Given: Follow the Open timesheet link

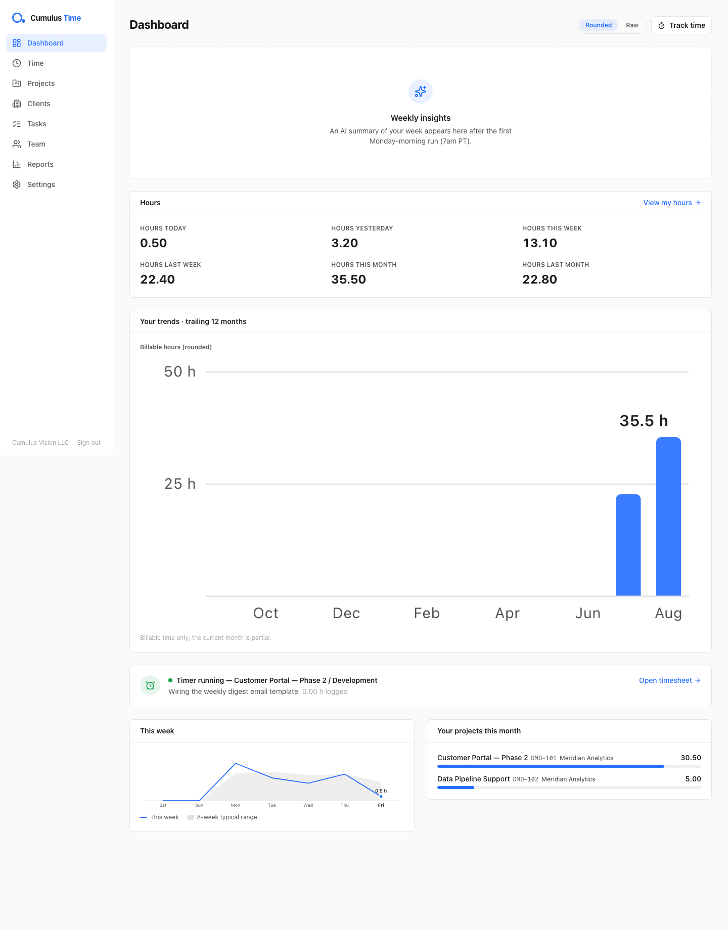Looking at the screenshot, I should (670, 680).
